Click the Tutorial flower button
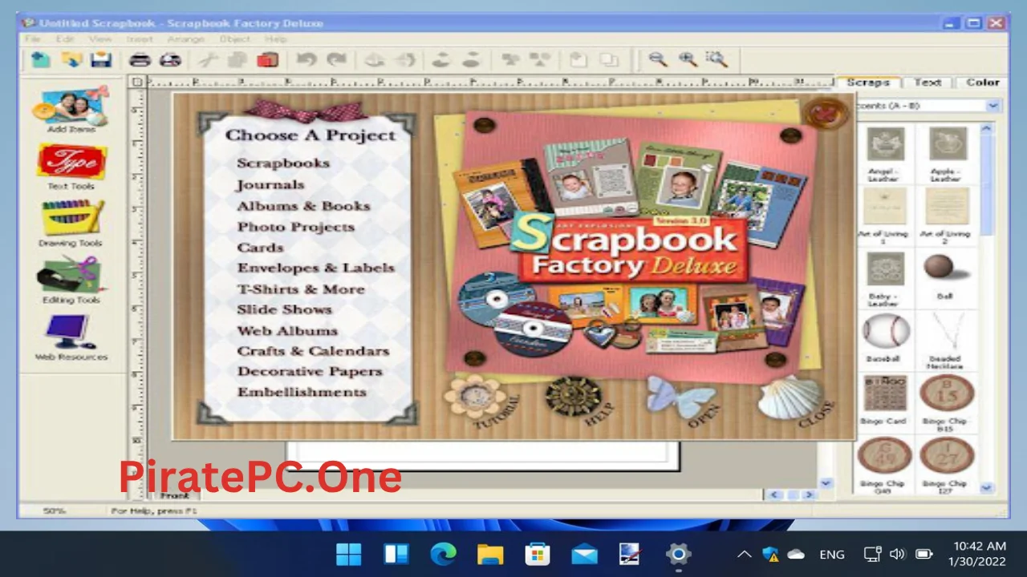1027x577 pixels. (475, 396)
